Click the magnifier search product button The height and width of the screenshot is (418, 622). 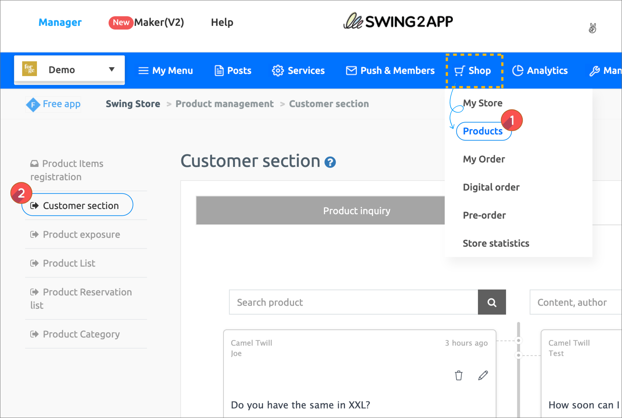pyautogui.click(x=492, y=302)
